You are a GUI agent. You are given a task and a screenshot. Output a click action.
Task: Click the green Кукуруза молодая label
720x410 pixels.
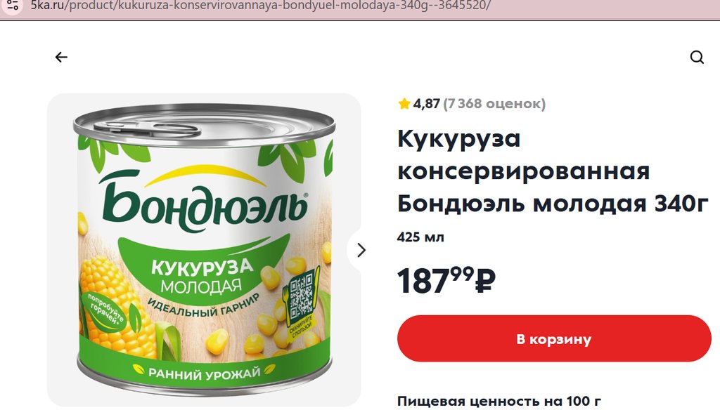point(202,275)
